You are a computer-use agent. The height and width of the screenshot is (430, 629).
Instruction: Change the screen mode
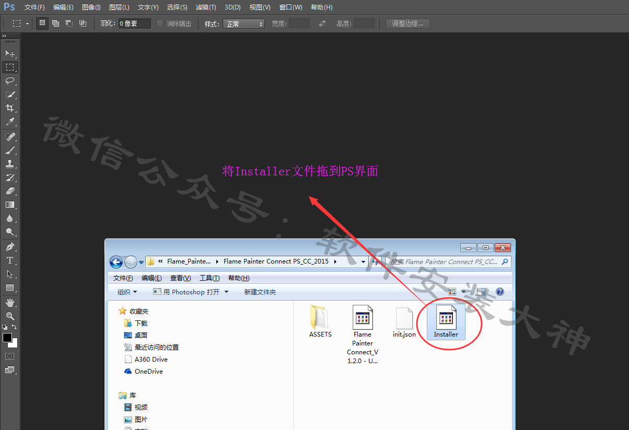click(x=10, y=370)
